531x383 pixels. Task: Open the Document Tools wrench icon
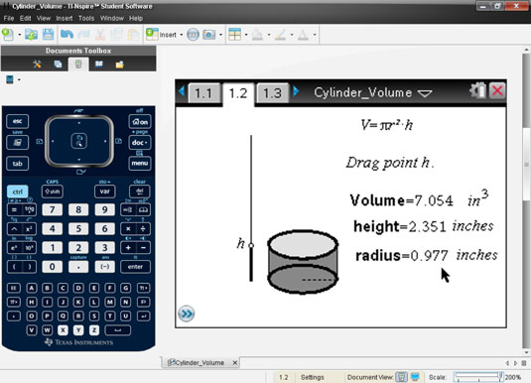[38, 64]
